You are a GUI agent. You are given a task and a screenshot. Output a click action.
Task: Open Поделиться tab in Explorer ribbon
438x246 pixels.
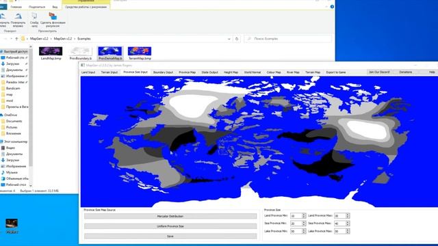click(37, 7)
